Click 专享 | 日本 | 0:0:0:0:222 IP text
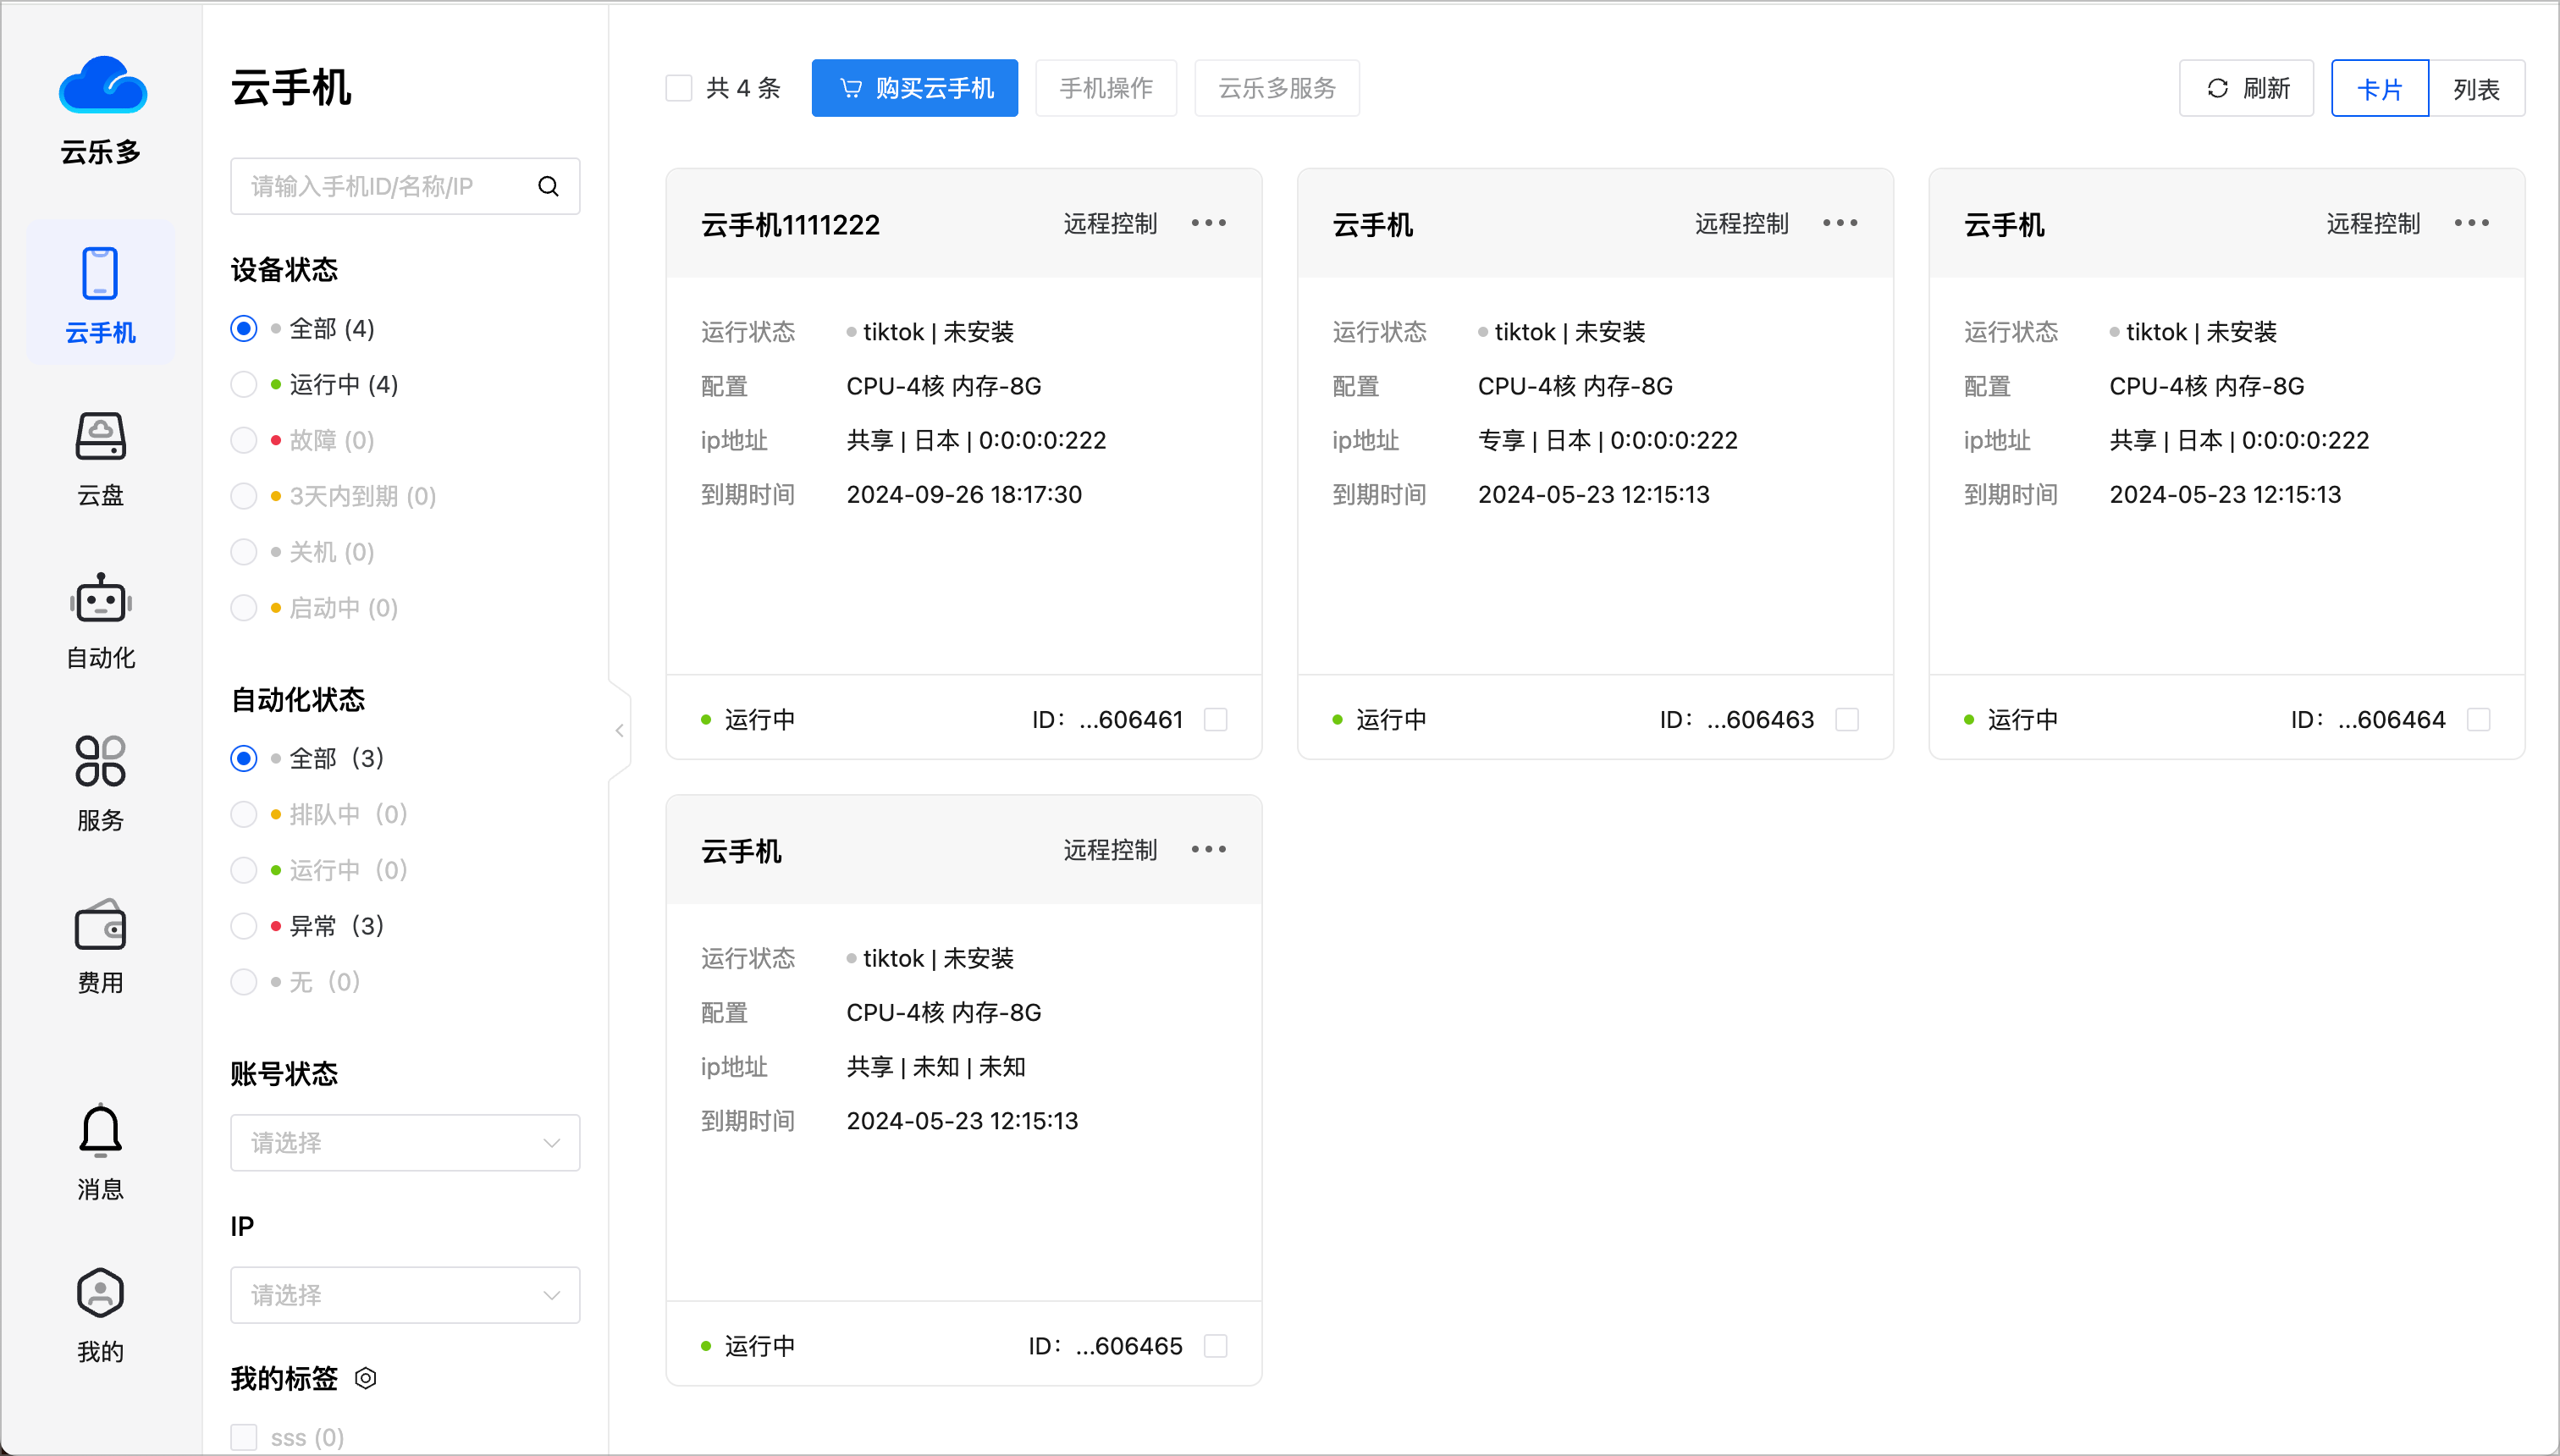 click(1608, 440)
